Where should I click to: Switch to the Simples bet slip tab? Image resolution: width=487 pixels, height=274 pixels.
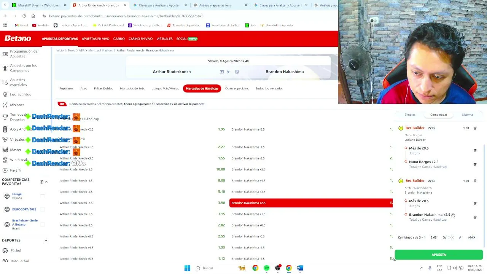(x=410, y=115)
